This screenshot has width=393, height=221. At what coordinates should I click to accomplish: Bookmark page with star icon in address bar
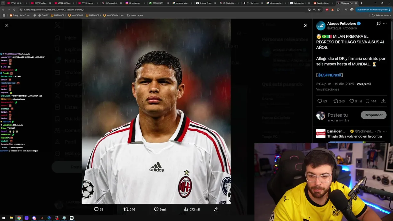319,10
